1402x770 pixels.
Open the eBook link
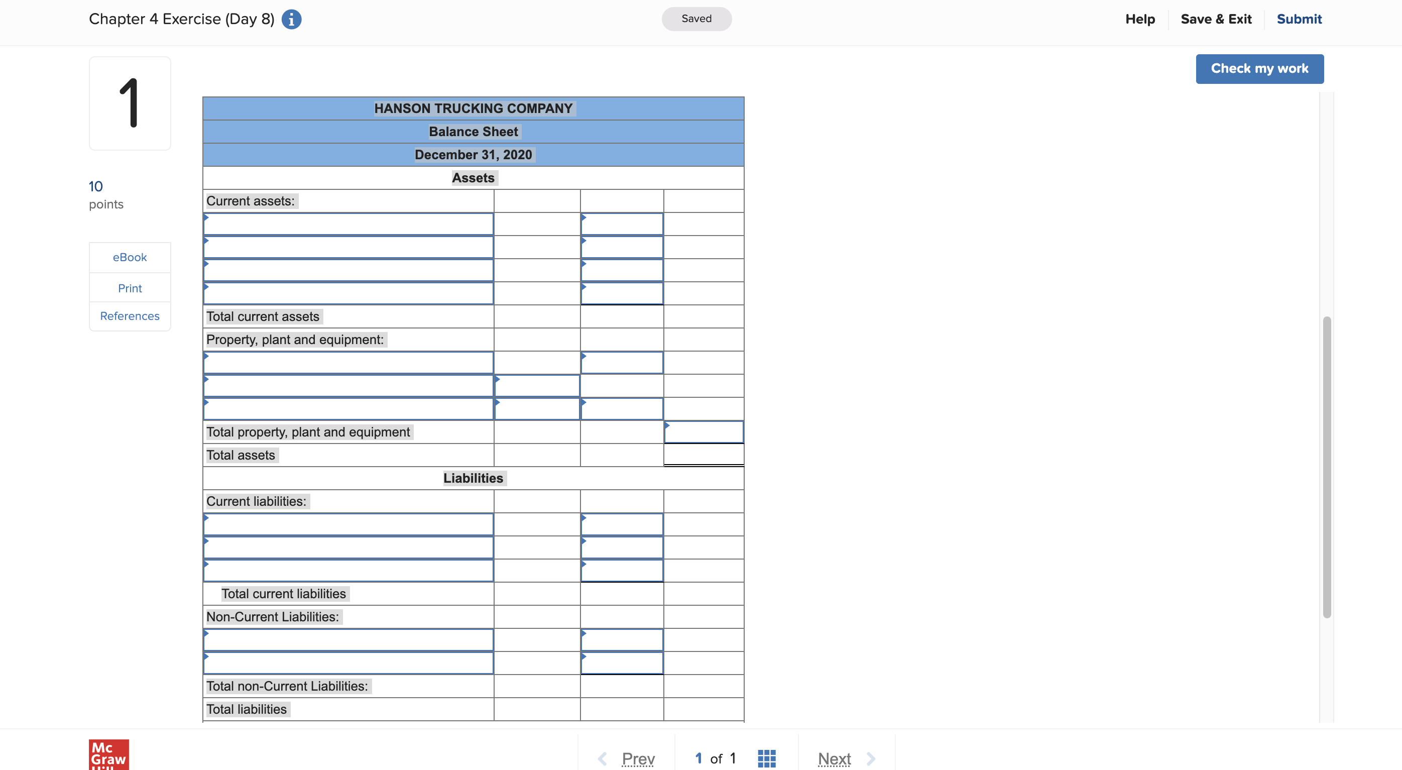(x=130, y=257)
